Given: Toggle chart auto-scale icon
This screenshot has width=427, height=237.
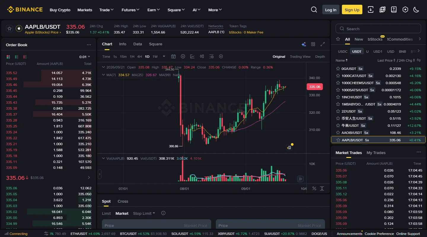Looking at the screenshot, I should pos(322,188).
